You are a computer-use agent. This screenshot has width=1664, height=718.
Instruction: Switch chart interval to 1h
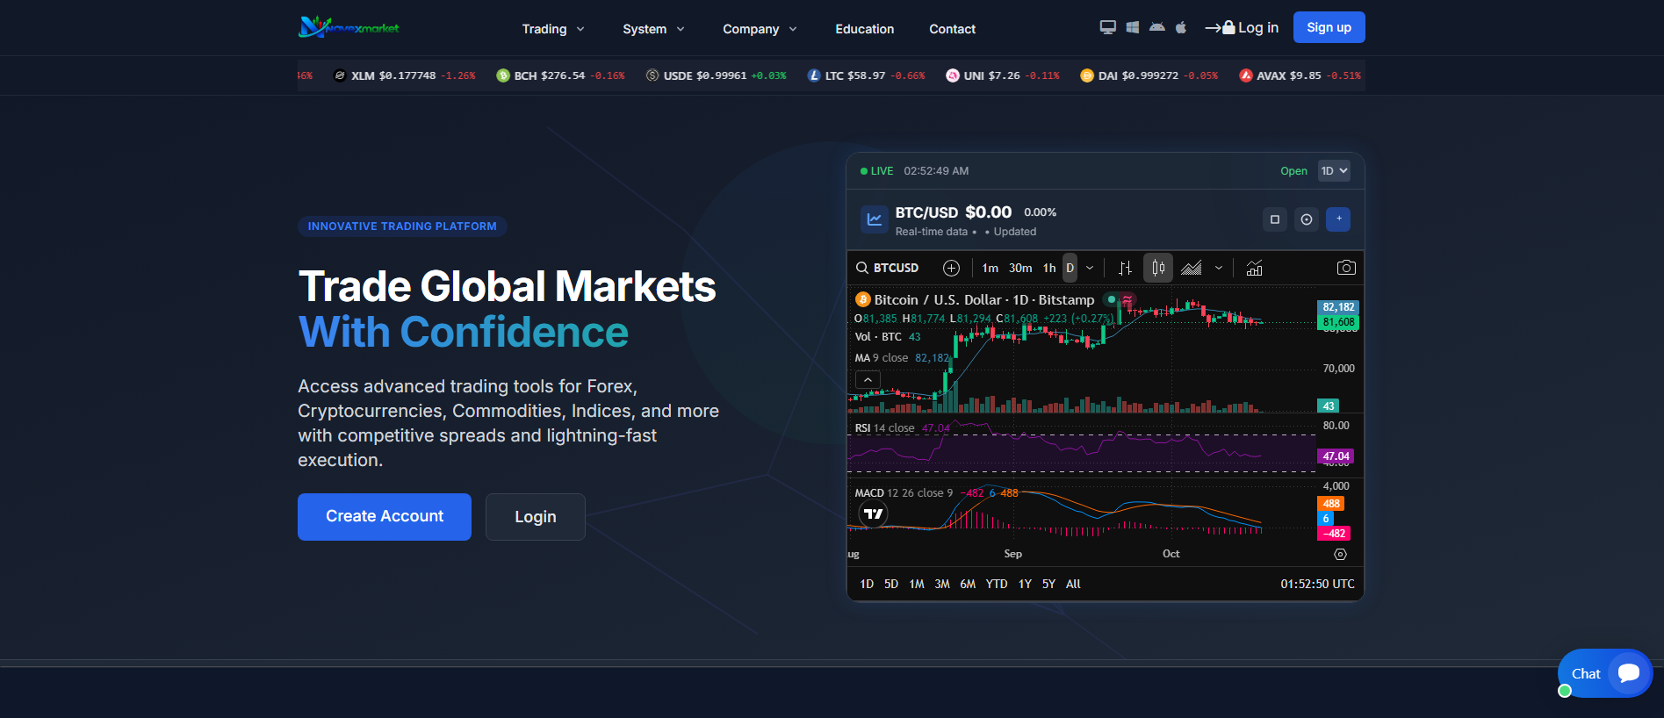1049,268
